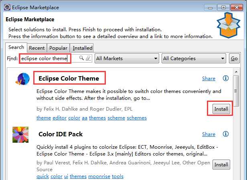Click the 'themes' tag under Eclipse Color Theme
The image size is (247, 180).
[x=97, y=118]
